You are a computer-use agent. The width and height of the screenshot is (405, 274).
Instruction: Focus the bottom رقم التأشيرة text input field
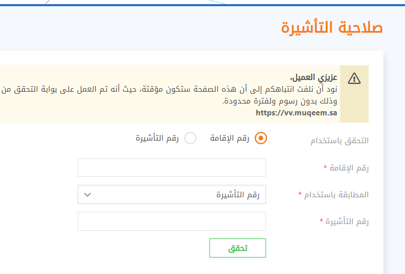(x=172, y=221)
